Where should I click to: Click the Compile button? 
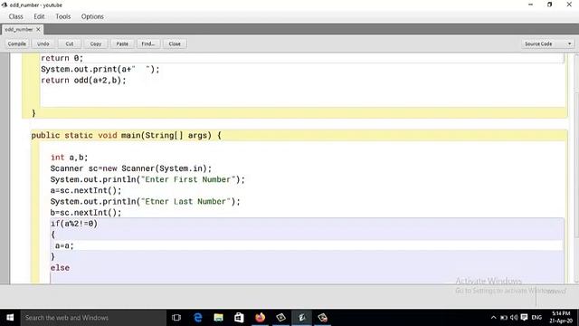click(17, 43)
